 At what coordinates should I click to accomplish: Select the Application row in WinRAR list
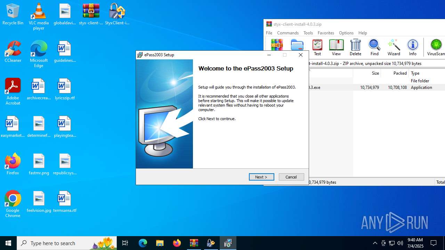[x=377, y=87]
